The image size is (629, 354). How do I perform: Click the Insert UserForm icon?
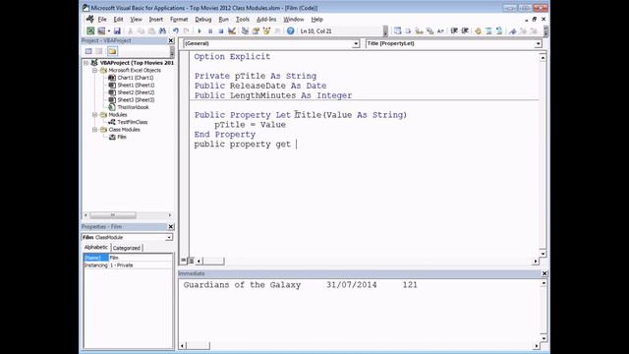pyautogui.click(x=101, y=30)
